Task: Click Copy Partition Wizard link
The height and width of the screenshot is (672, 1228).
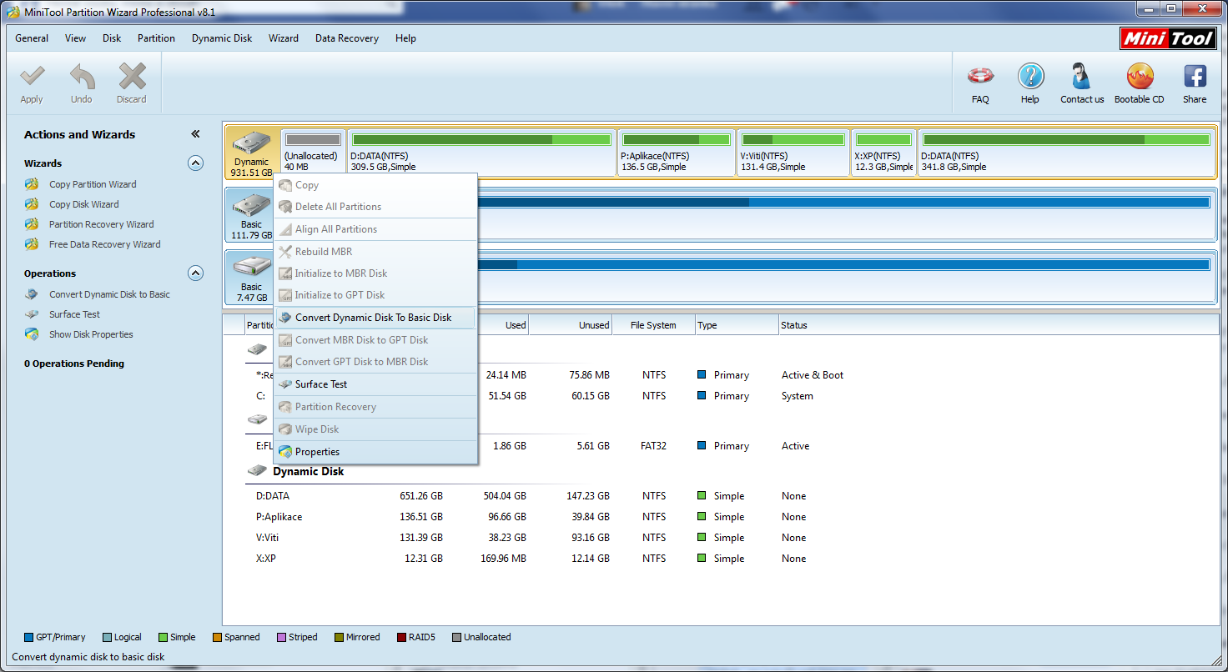Action: [93, 184]
